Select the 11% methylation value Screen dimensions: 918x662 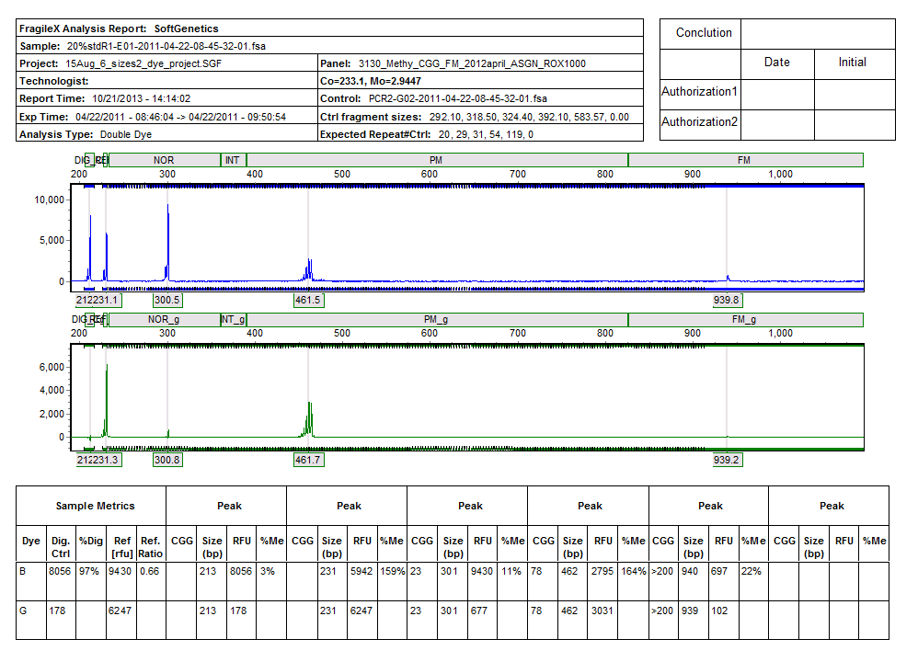point(511,571)
